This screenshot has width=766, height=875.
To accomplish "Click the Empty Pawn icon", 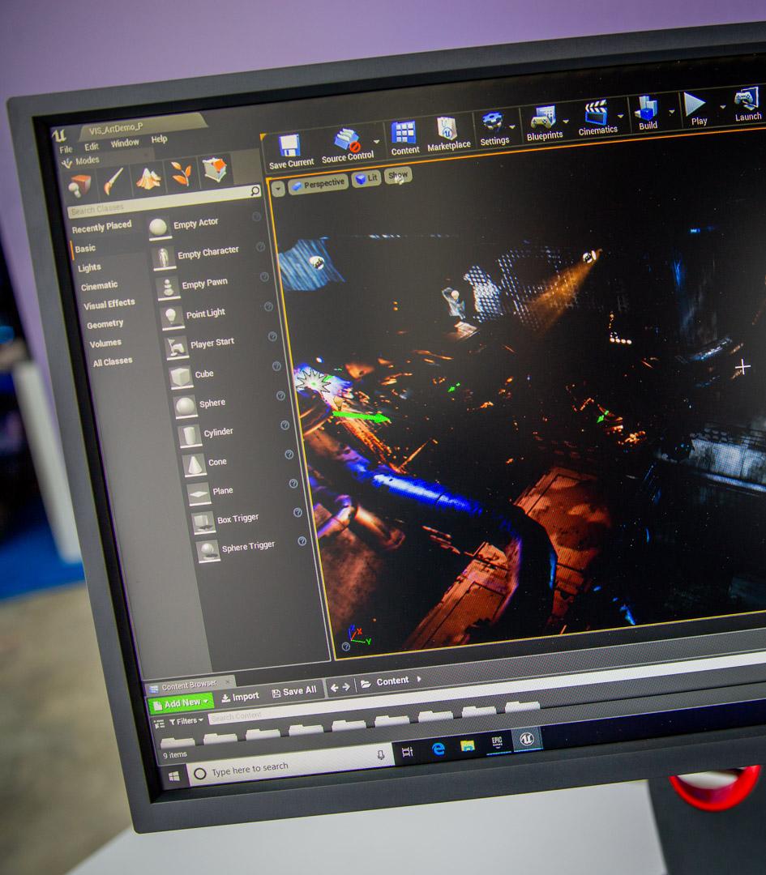I will pyautogui.click(x=168, y=288).
